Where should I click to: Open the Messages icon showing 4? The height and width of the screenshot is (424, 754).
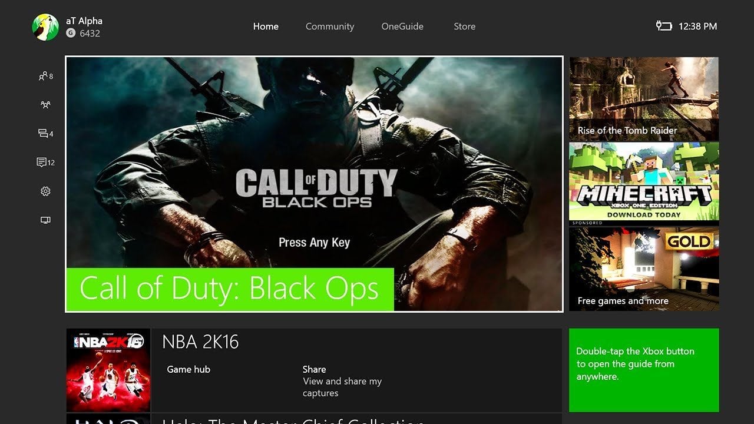pyautogui.click(x=45, y=134)
